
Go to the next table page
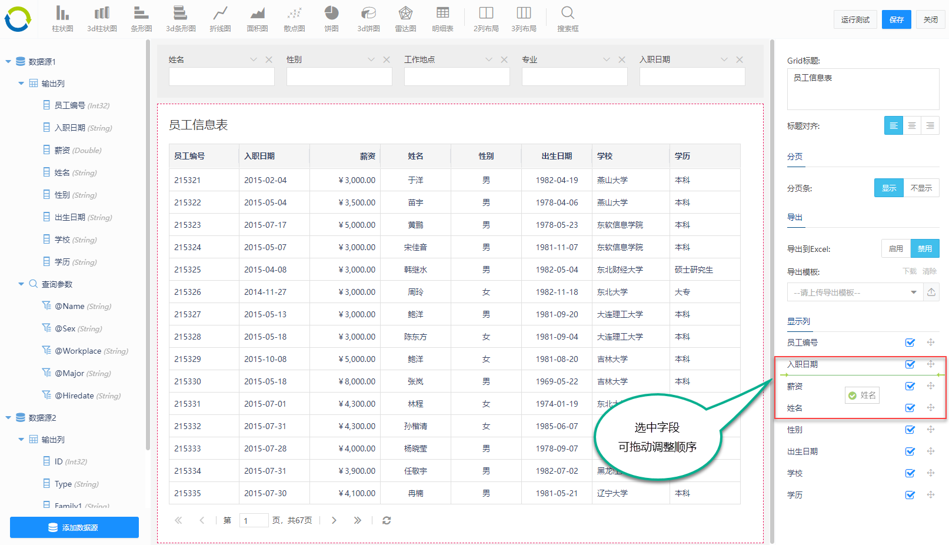(x=334, y=520)
